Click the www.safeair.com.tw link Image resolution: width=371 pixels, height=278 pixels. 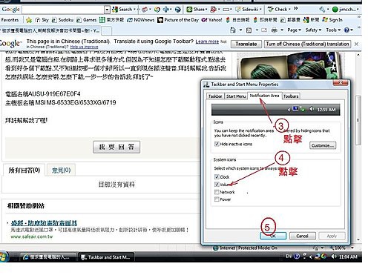[x=32, y=236]
